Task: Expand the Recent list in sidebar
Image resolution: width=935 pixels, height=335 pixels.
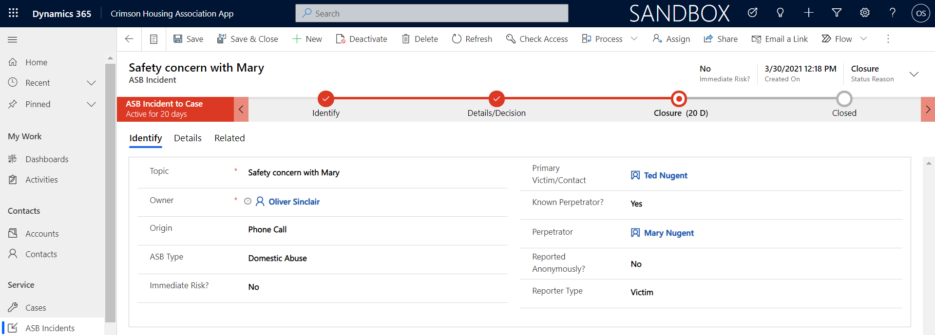Action: coord(91,83)
